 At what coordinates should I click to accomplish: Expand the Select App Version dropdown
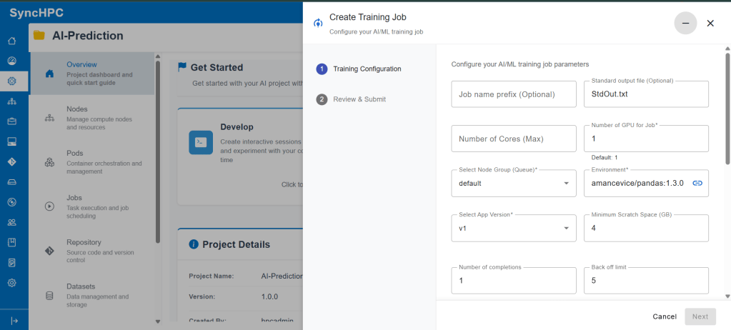(513, 228)
